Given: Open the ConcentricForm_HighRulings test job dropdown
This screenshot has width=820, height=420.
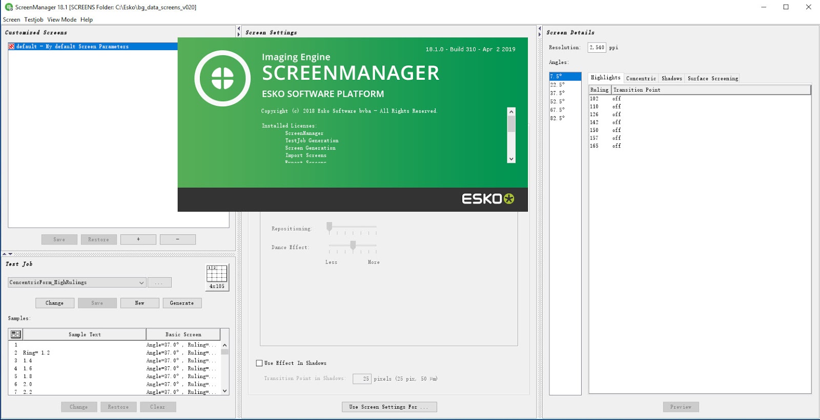Looking at the screenshot, I should [77, 282].
